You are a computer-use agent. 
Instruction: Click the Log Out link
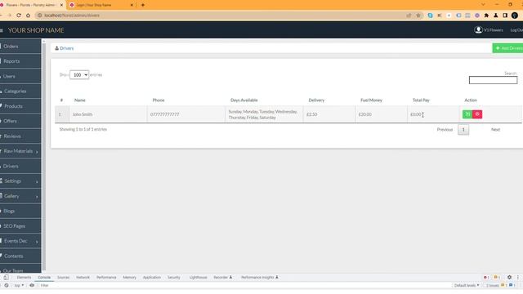[516, 30]
